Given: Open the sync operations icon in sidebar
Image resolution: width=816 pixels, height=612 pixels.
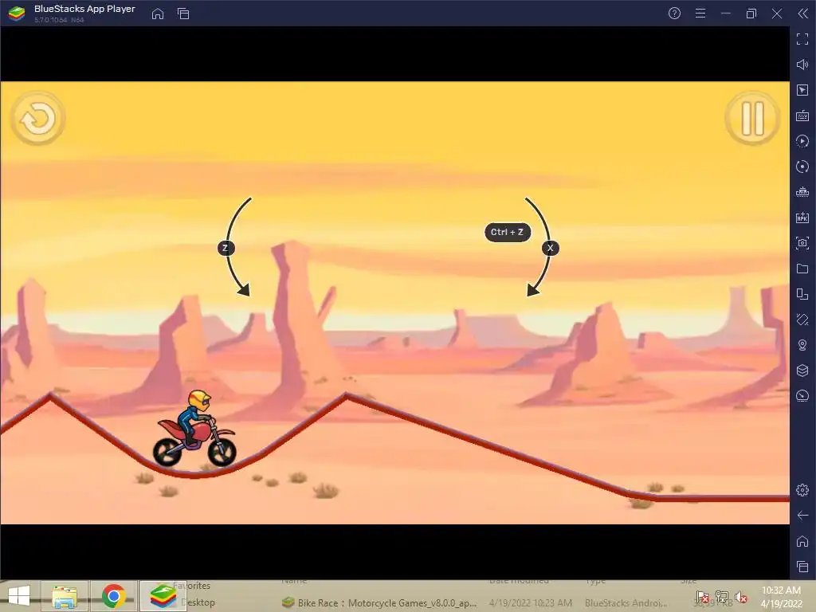Looking at the screenshot, I should (x=802, y=167).
